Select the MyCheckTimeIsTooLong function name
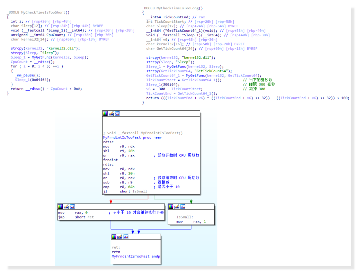Image resolution: width=356 pixels, height=271 pixels. pos(178,8)
